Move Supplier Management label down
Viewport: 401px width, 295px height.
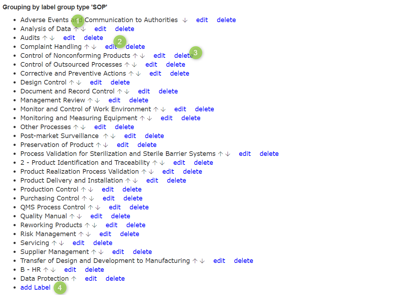tap(101, 252)
